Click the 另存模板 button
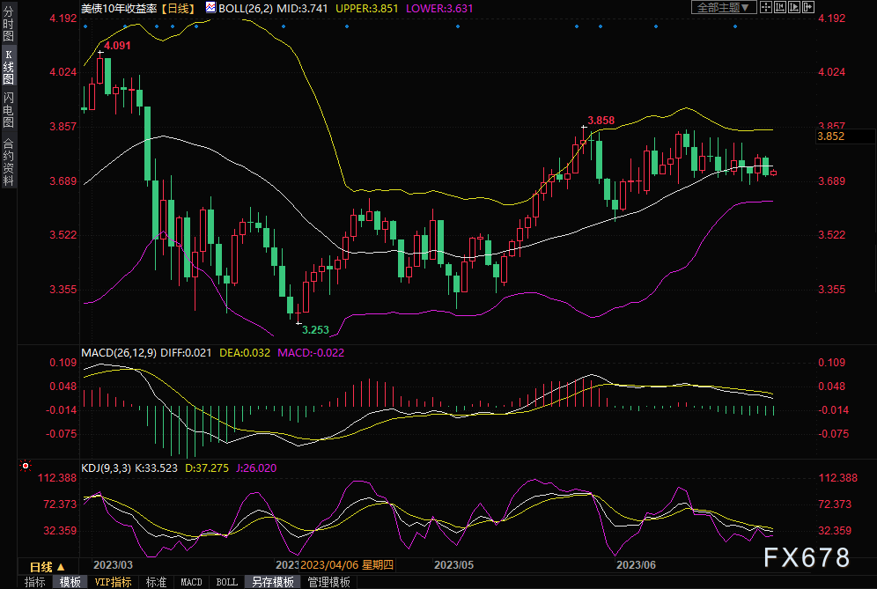The width and height of the screenshot is (877, 589). click(x=272, y=582)
